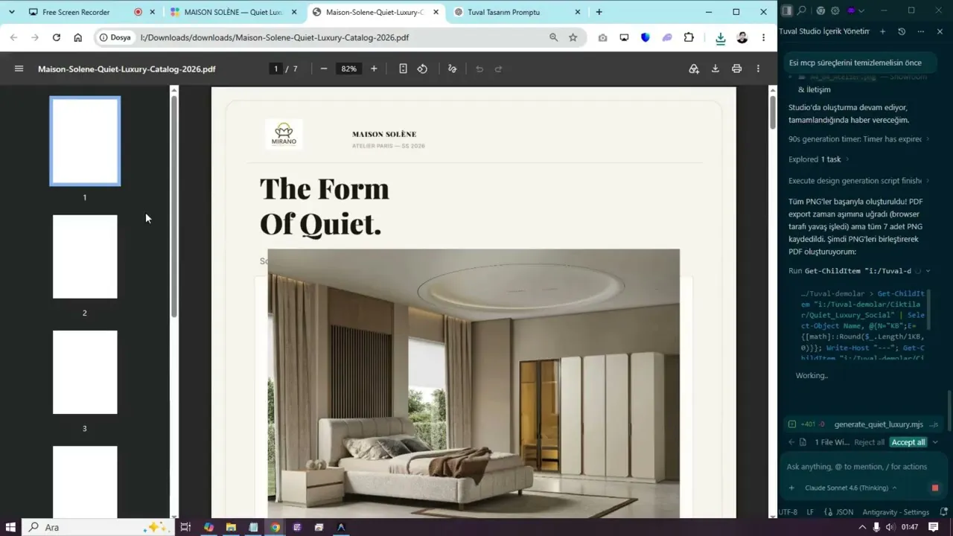Open the tab search dropdown arrow
The height and width of the screenshot is (536, 953).
(x=11, y=12)
